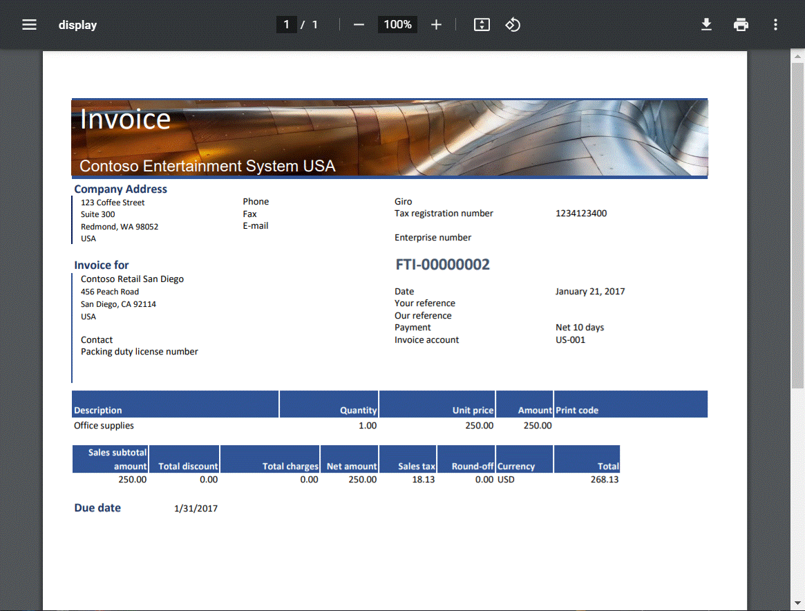This screenshot has height=611, width=805.
Task: Zoom in using the plus icon
Action: [436, 24]
